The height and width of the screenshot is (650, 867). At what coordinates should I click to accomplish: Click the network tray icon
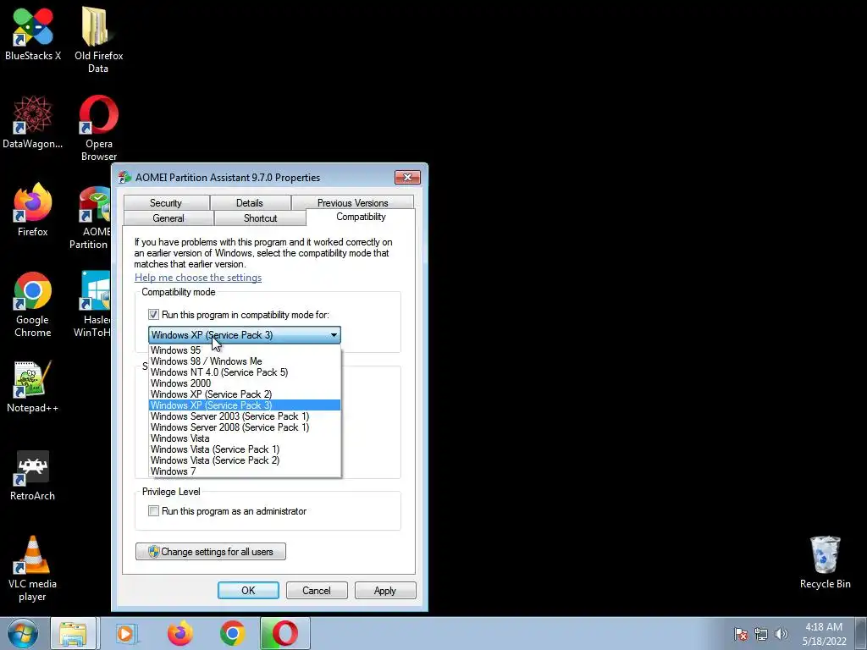pos(761,634)
